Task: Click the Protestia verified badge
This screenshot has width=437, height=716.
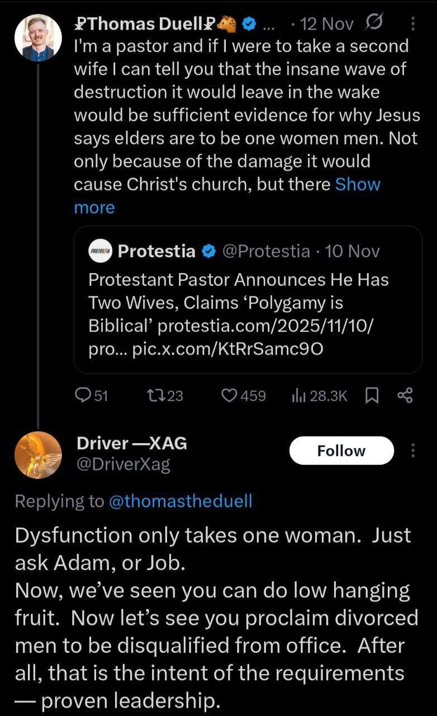Action: click(x=208, y=252)
